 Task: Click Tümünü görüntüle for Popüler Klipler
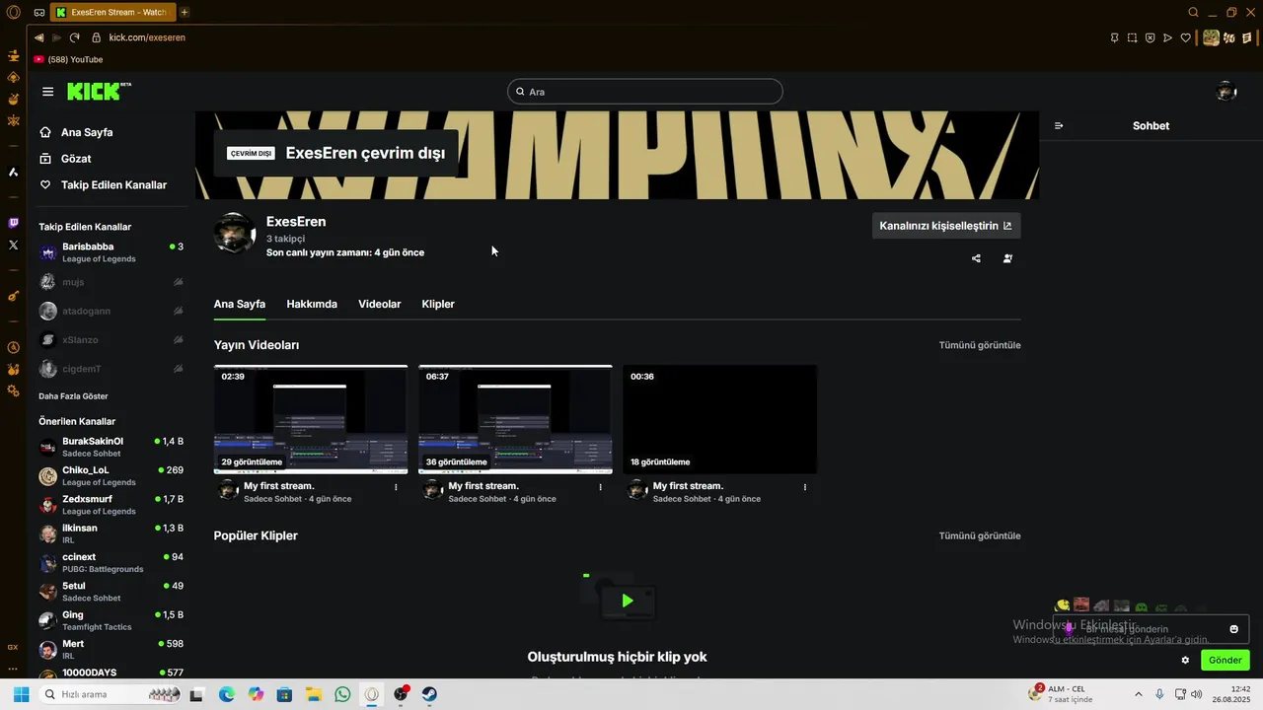pyautogui.click(x=980, y=535)
